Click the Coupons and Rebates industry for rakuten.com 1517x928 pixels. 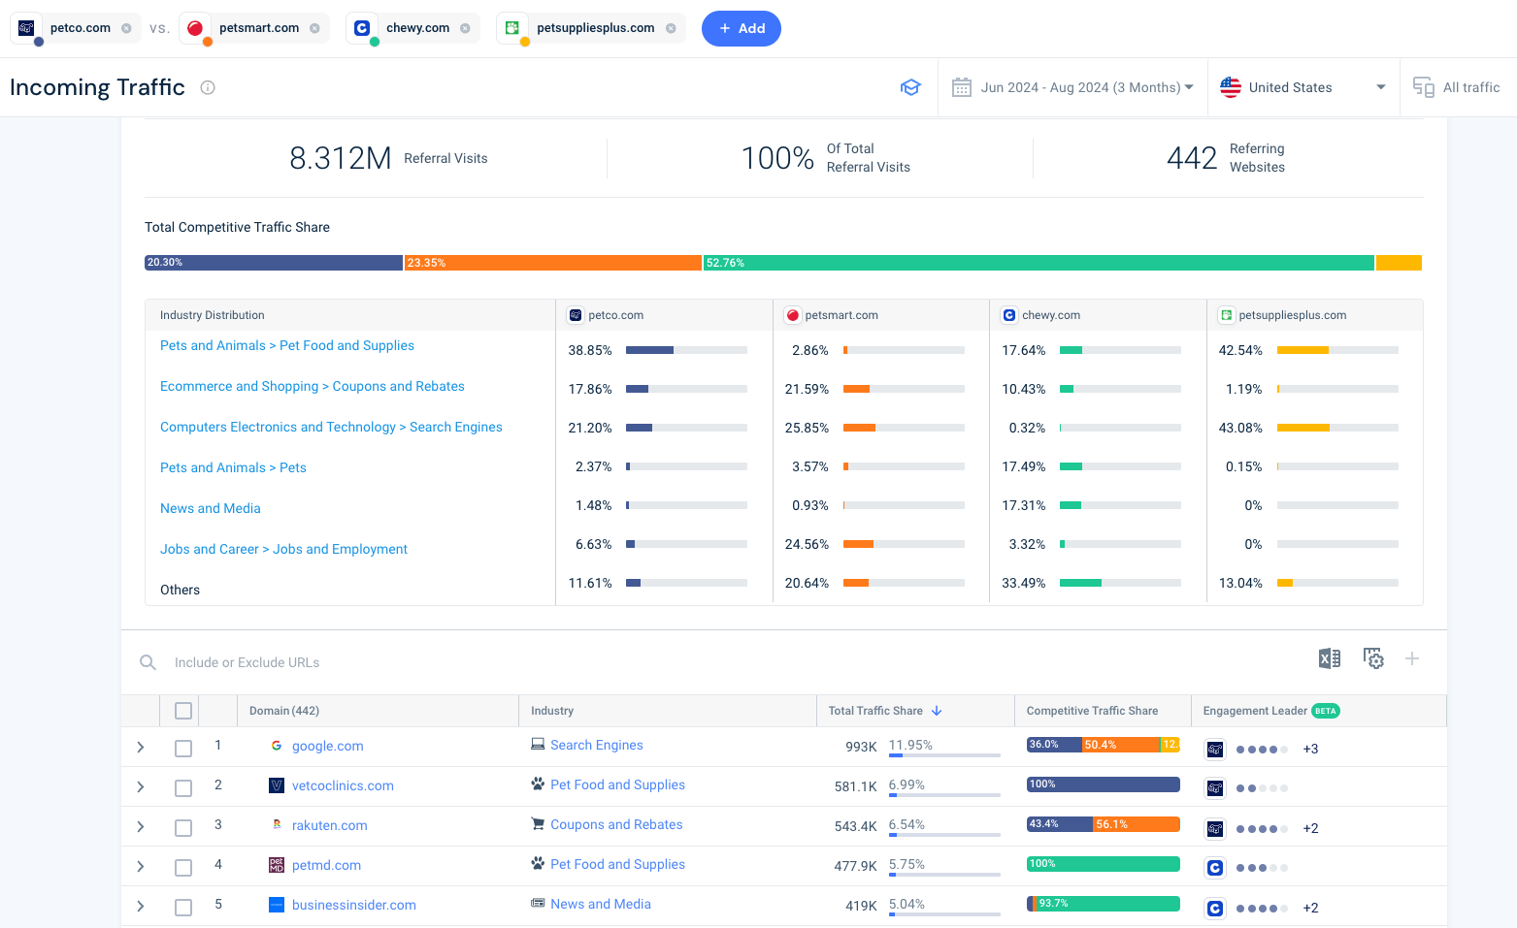coord(616,824)
